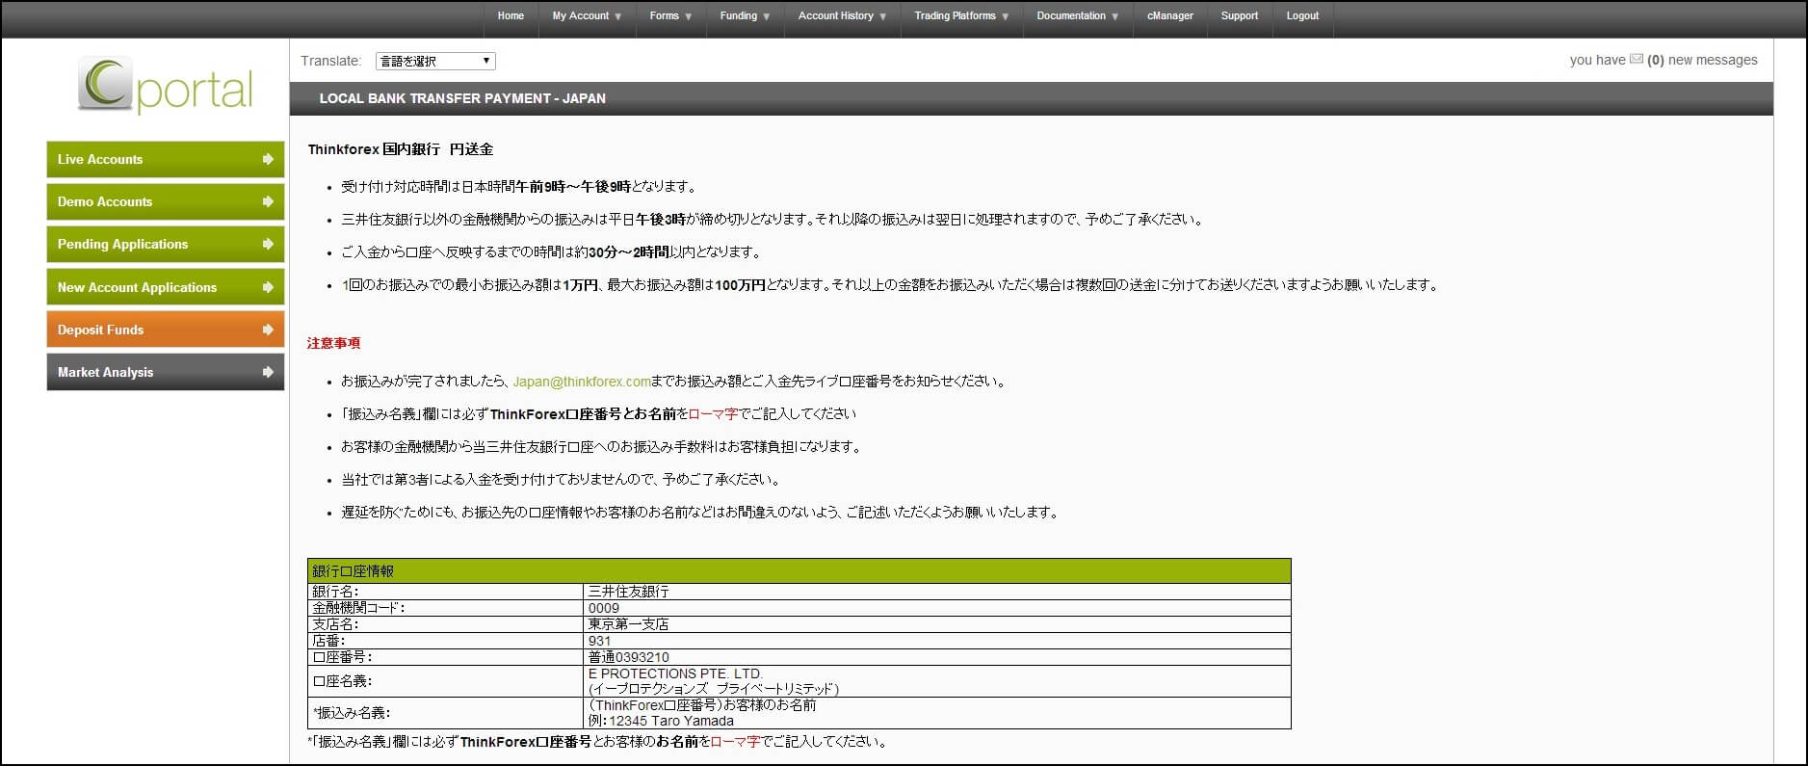The width and height of the screenshot is (1808, 766).
Task: Open Demo Accounts sidebar button
Action: 166,201
